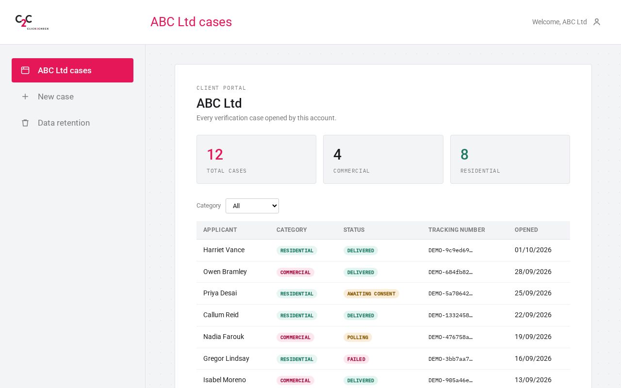Click tracking number DEMO-9c9ed69…
Viewport: 621px width, 388px height.
click(450, 250)
